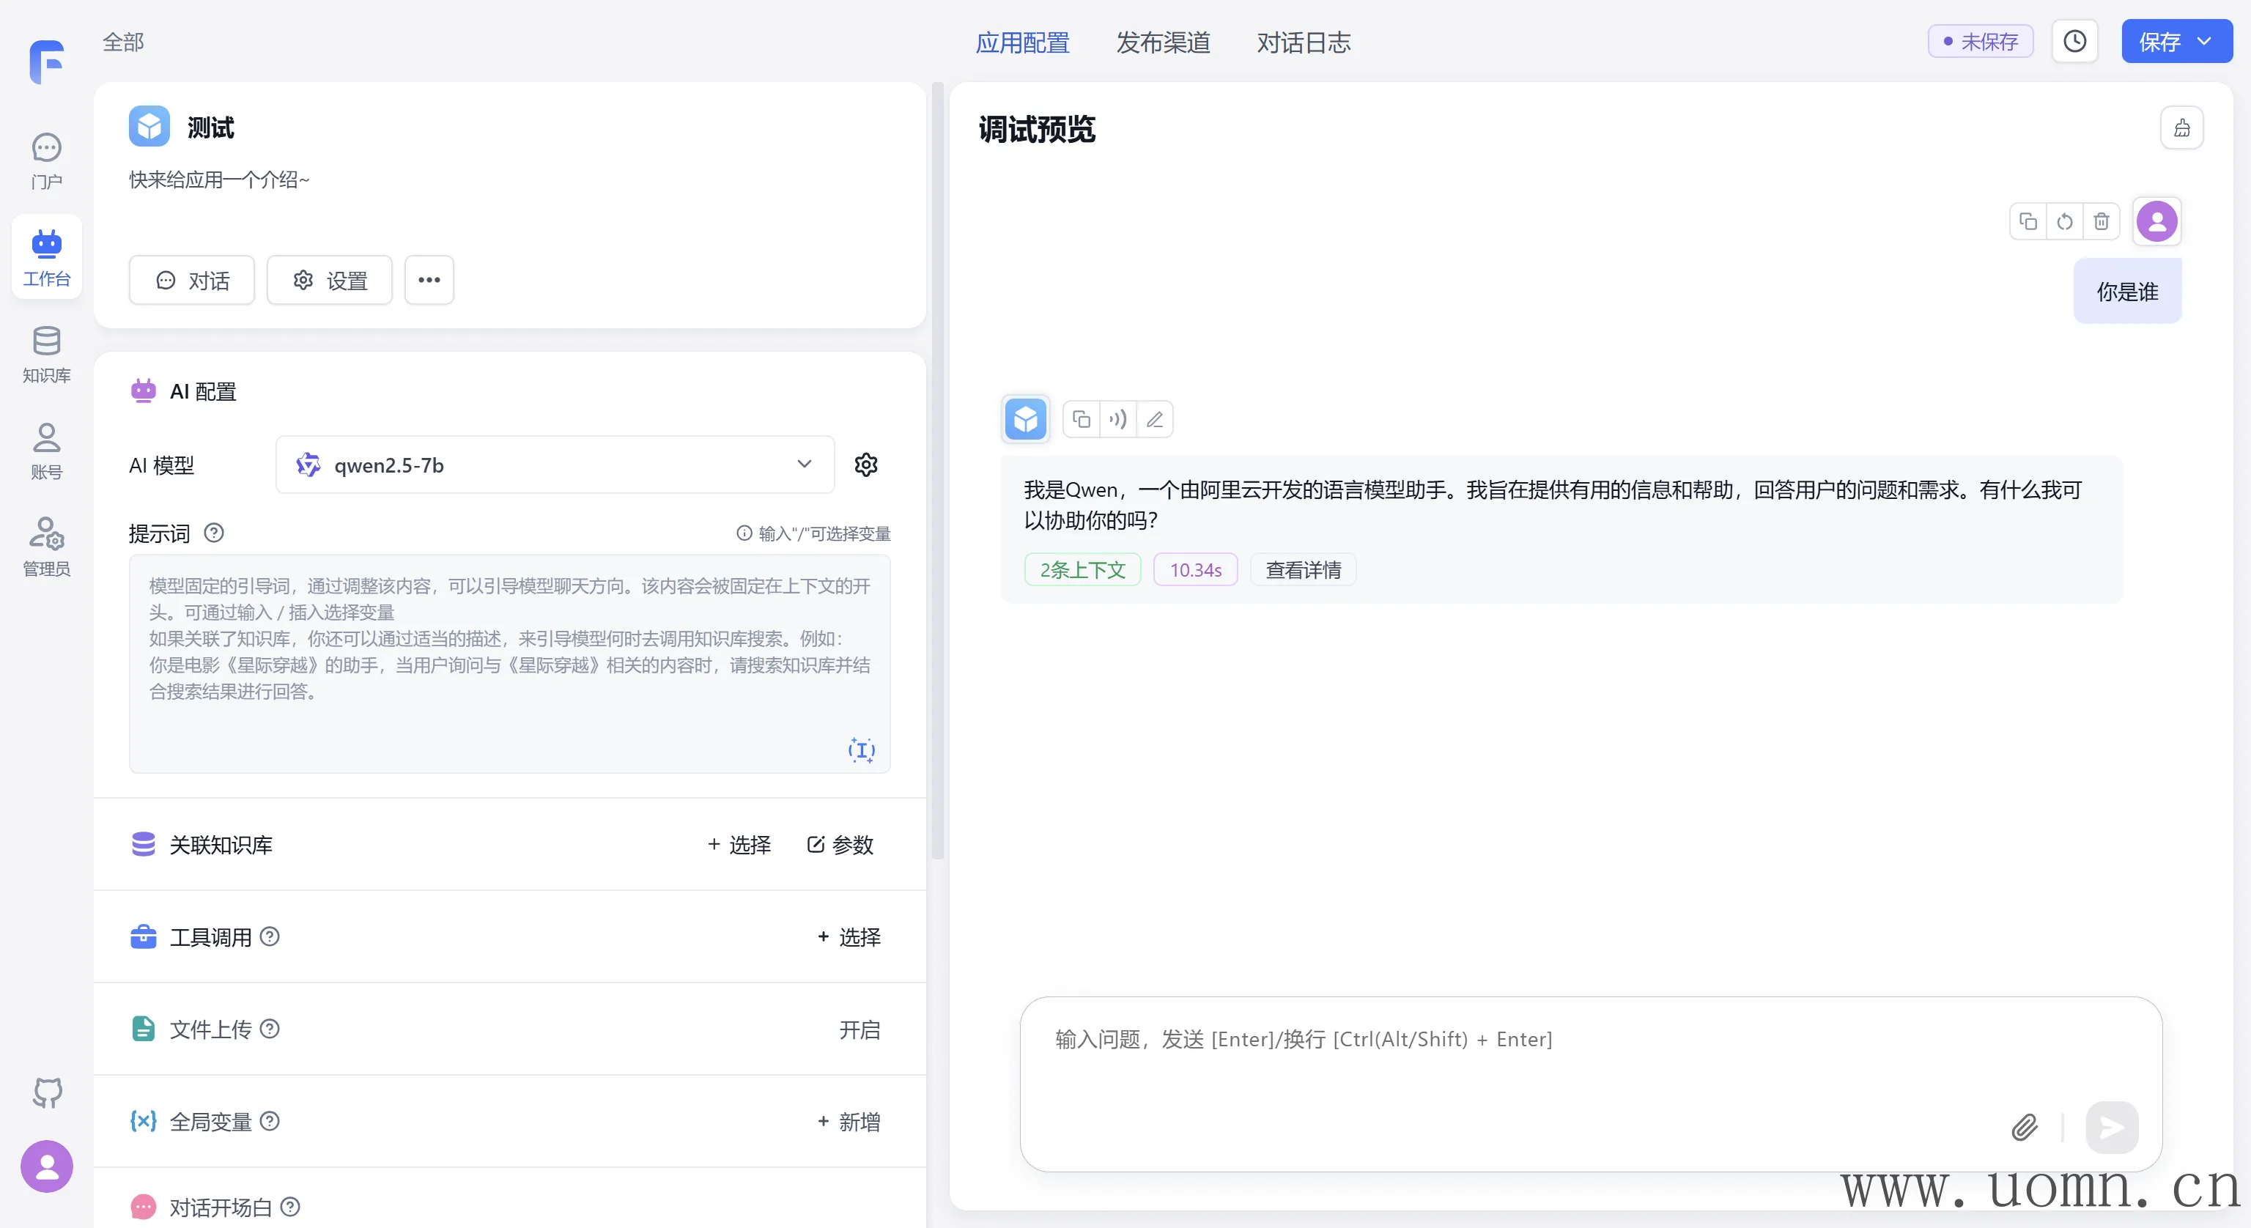Delete the user message 你是谁

(x=2101, y=221)
